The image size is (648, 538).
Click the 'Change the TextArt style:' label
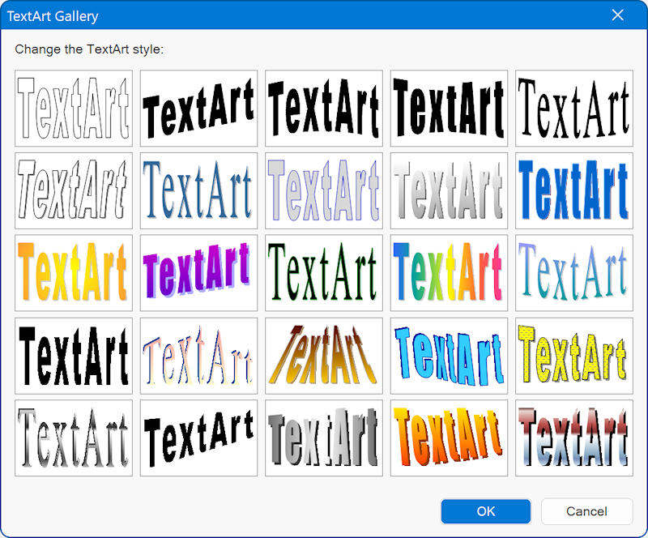(89, 49)
